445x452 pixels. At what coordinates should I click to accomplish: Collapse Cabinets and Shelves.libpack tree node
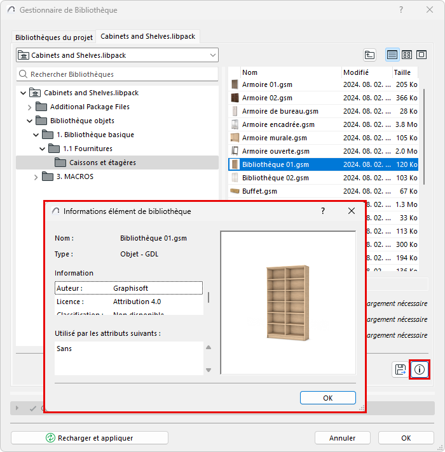pos(23,93)
